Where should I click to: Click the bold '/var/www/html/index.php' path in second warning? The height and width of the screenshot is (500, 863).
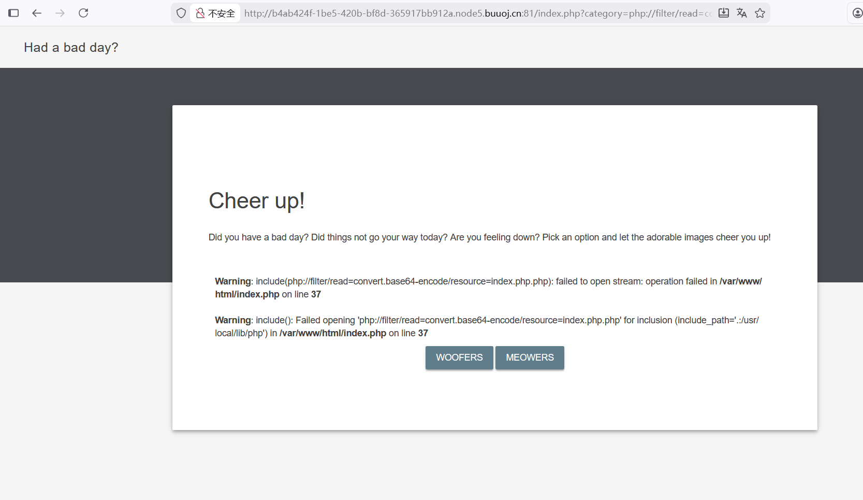click(333, 333)
